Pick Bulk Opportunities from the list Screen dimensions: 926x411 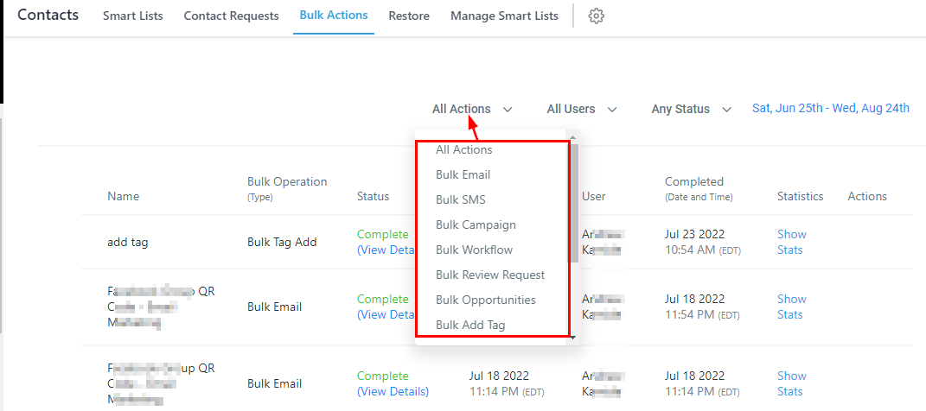(485, 300)
